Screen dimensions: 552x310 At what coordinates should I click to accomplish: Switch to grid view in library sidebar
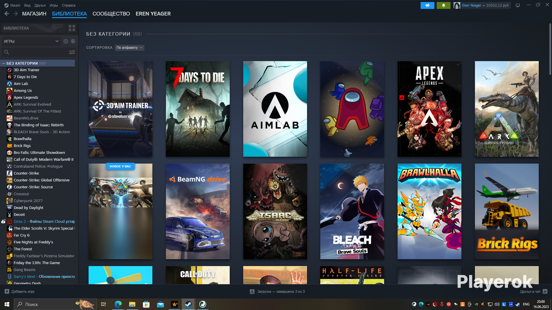[x=72, y=28]
